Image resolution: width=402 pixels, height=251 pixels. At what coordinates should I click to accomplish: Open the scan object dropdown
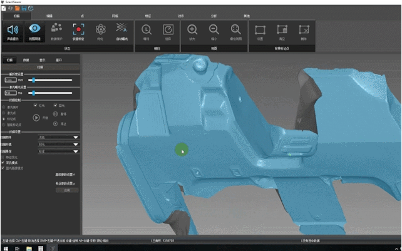point(75,138)
